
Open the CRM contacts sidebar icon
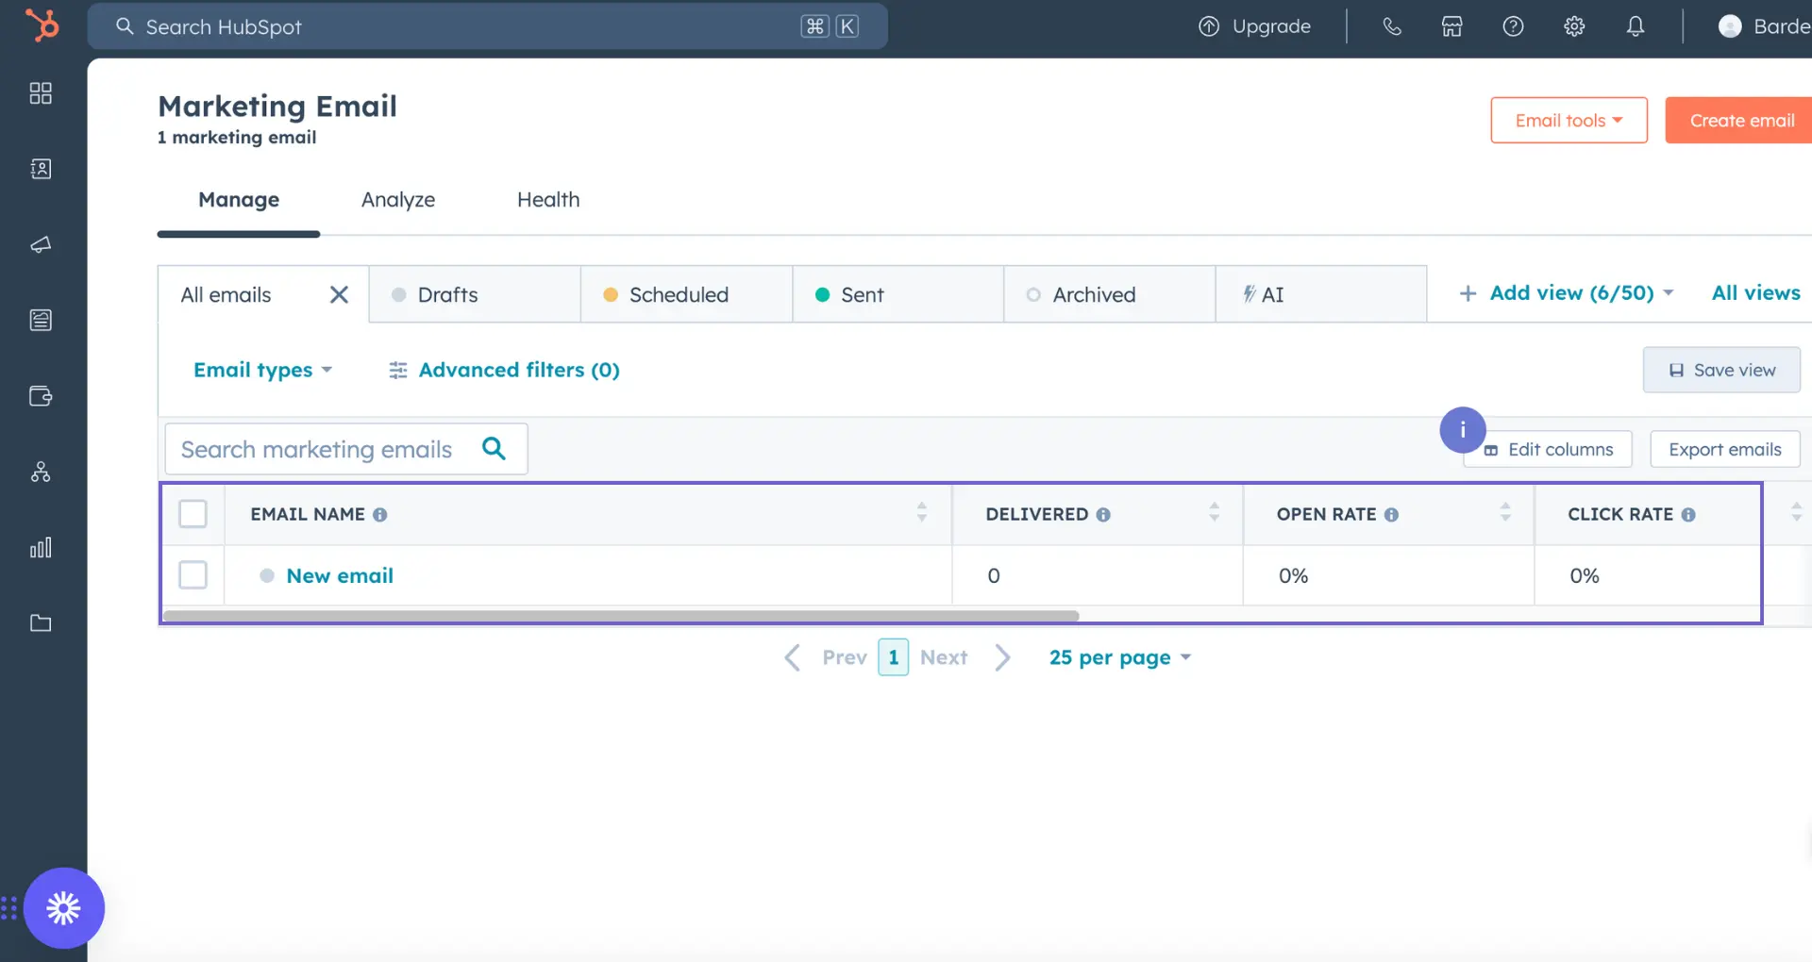[41, 169]
